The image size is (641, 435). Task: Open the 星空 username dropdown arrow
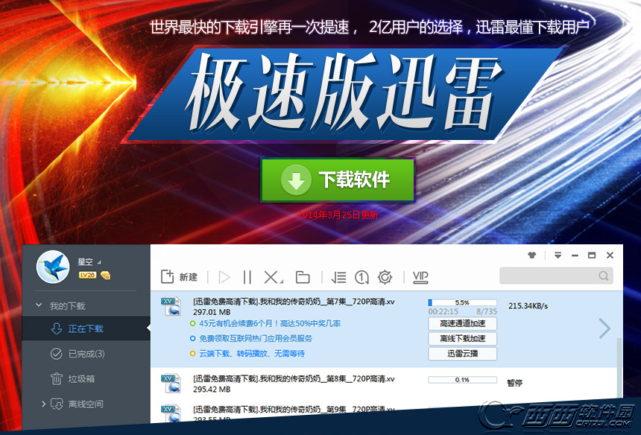point(99,261)
